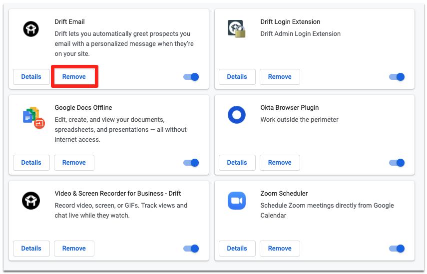
Task: Click the Drift Login Extension padlock icon
Action: click(236, 28)
